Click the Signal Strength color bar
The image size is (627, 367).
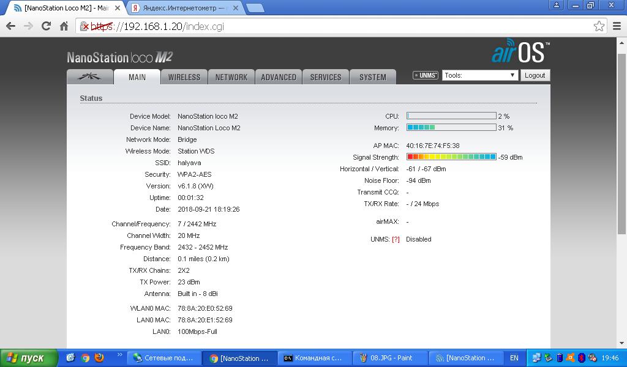(451, 157)
